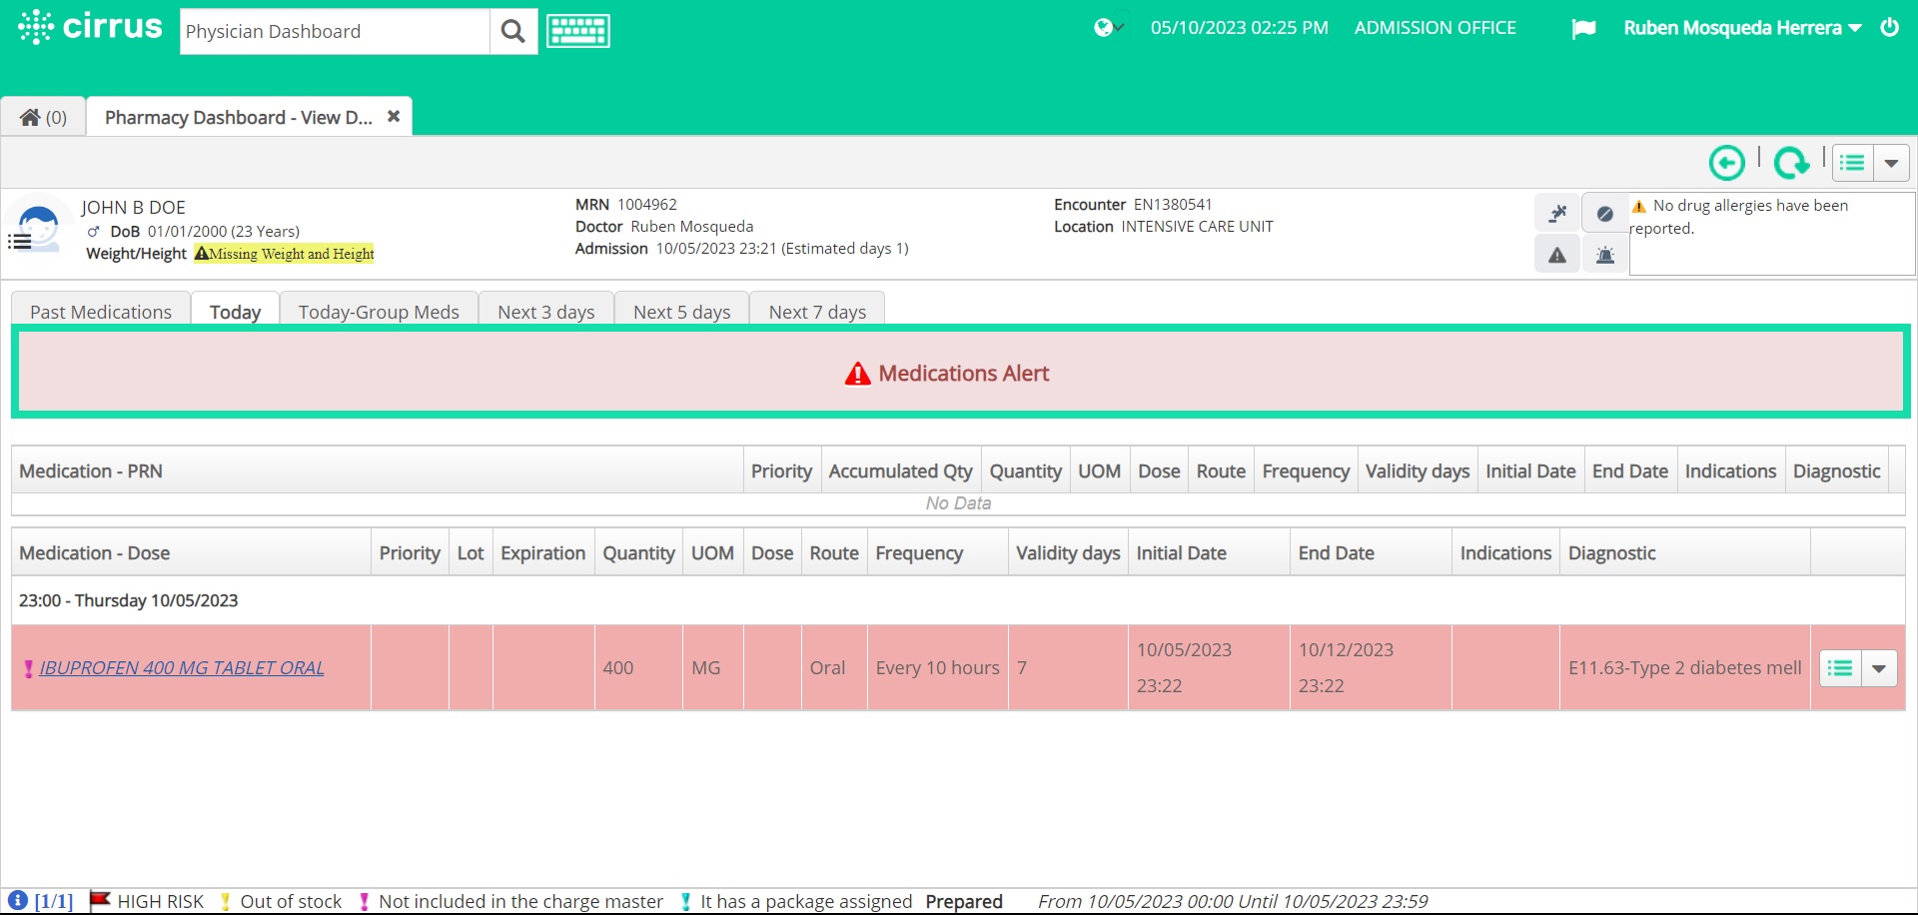Click the warning triangle alert icon
This screenshot has width=1918, height=915.
[1557, 255]
